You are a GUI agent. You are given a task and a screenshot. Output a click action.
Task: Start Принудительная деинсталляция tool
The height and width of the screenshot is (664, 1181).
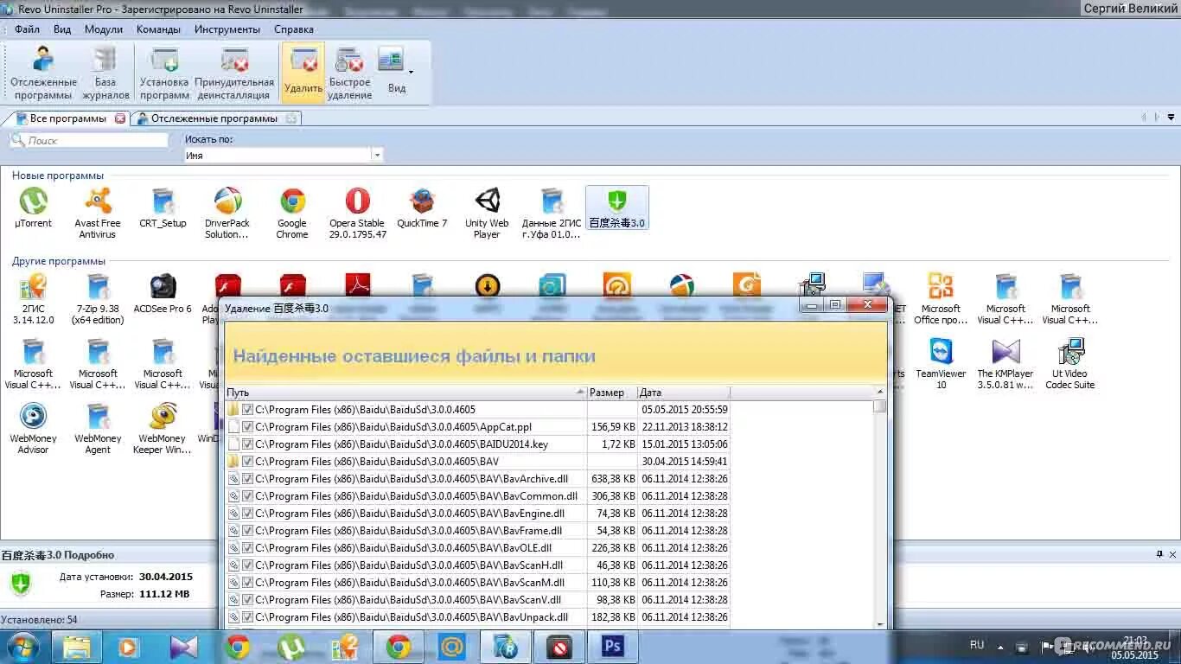[x=234, y=73]
